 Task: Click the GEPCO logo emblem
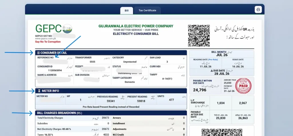click(x=67, y=29)
